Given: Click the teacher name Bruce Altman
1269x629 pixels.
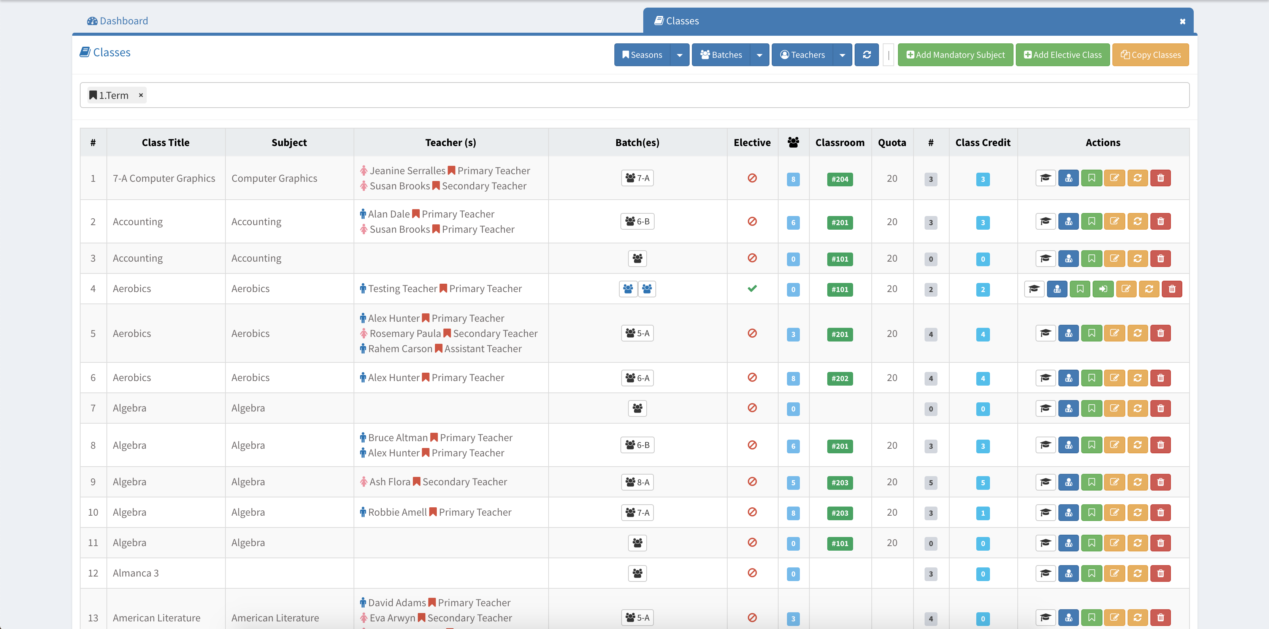Looking at the screenshot, I should (398, 438).
